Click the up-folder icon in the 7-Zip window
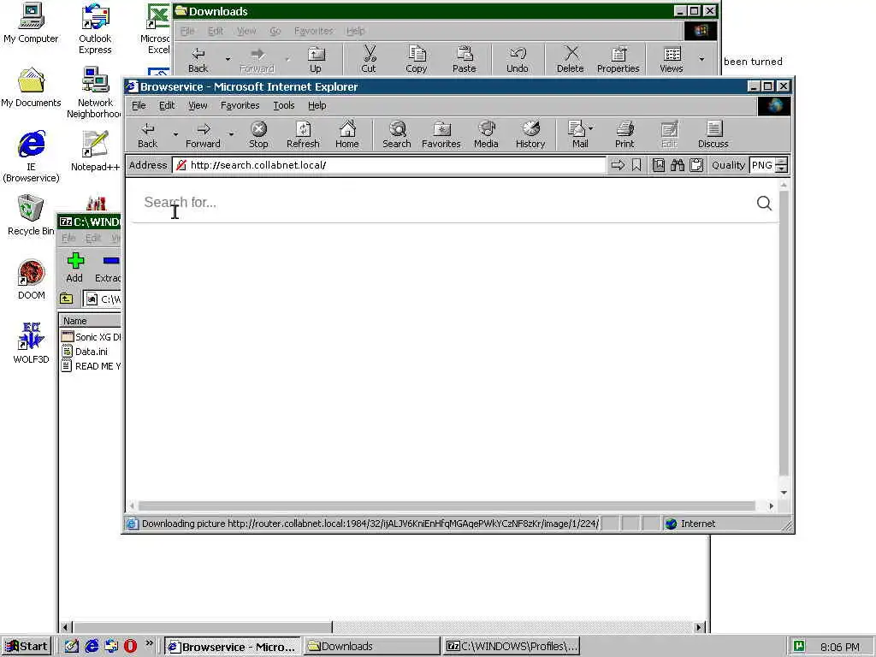 [x=67, y=299]
